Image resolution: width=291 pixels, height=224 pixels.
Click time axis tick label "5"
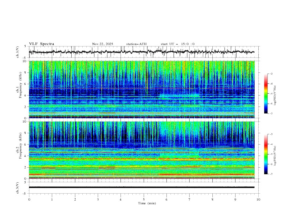[x=144, y=199]
